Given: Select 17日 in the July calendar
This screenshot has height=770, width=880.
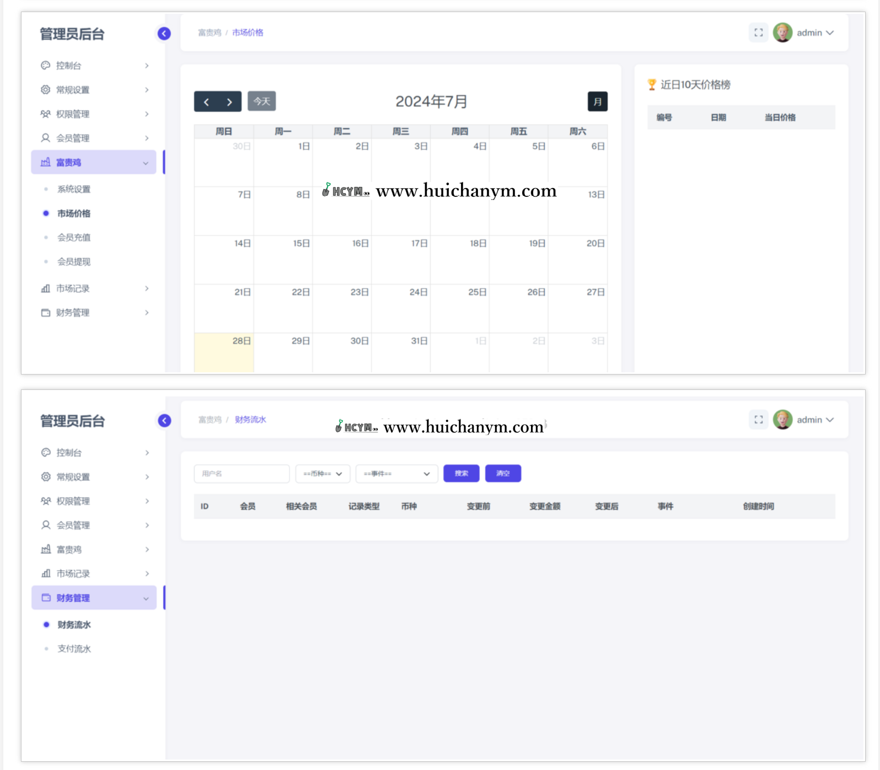Looking at the screenshot, I should 401,259.
